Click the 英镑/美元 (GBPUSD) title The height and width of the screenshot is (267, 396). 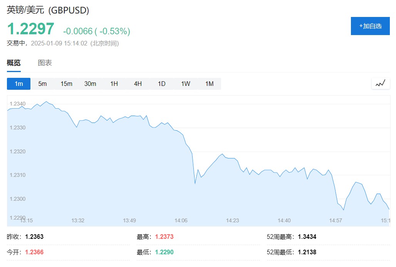[x=48, y=10]
